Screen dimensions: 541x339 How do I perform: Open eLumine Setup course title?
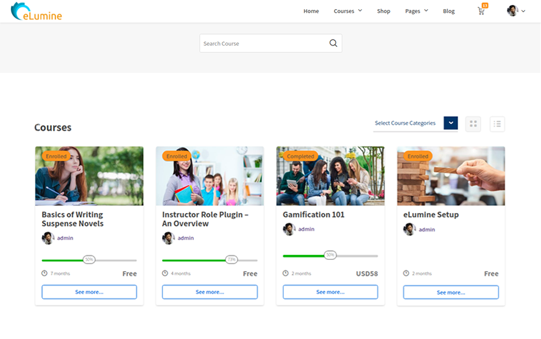click(431, 215)
